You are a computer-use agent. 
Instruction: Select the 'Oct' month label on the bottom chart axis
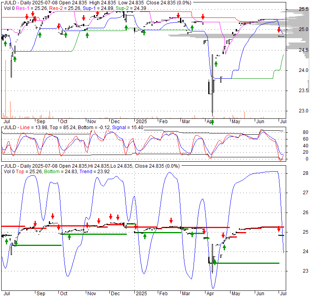click(x=64, y=294)
